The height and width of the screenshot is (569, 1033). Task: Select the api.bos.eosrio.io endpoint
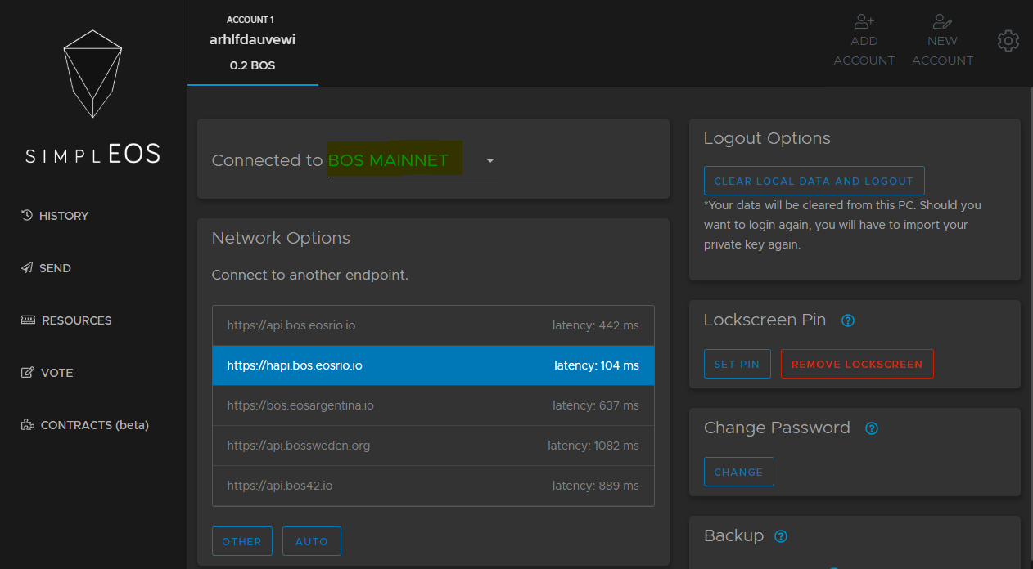click(x=433, y=325)
